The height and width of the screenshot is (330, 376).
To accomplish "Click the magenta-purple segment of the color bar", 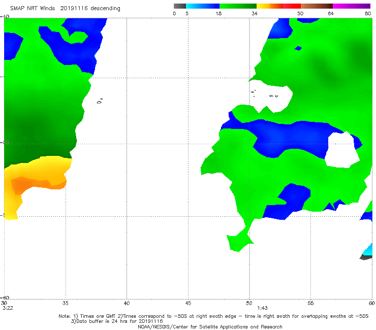I will 352,6.
